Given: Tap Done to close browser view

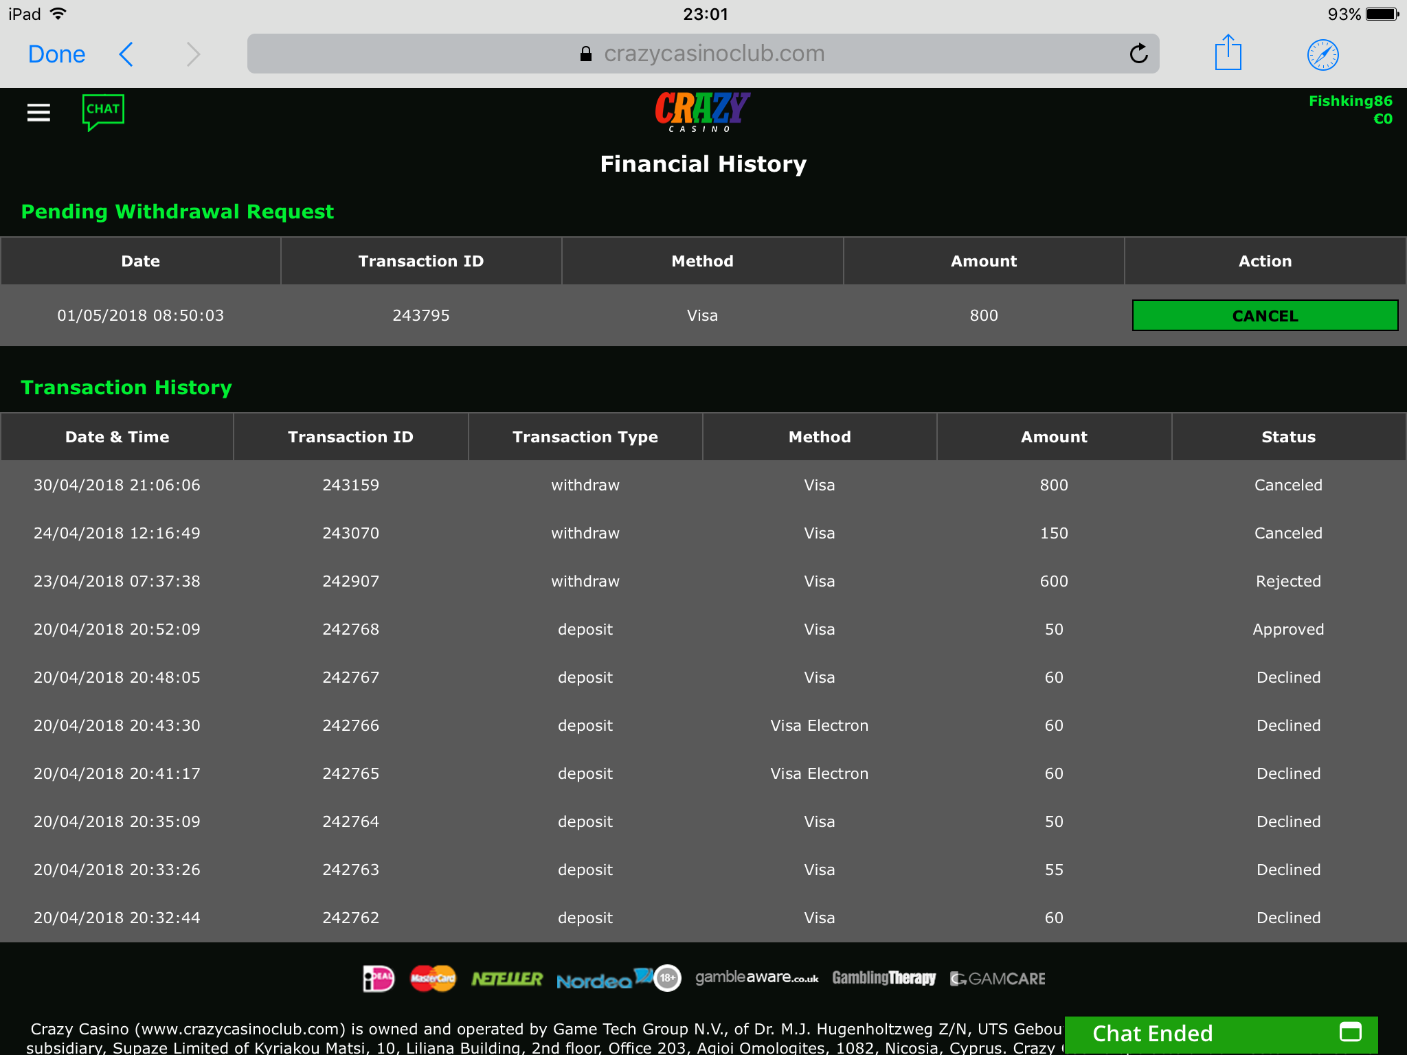Looking at the screenshot, I should [x=56, y=54].
